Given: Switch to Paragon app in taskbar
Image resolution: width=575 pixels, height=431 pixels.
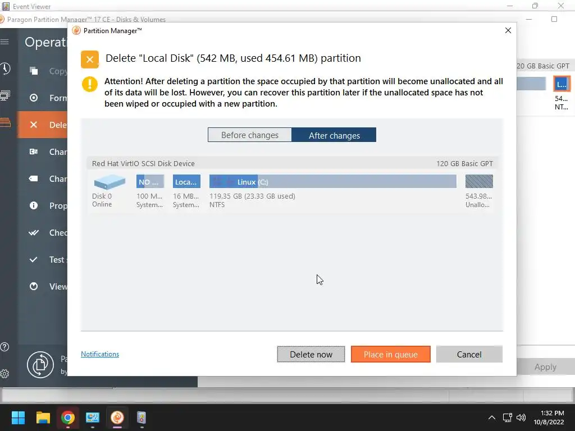Looking at the screenshot, I should point(117,418).
